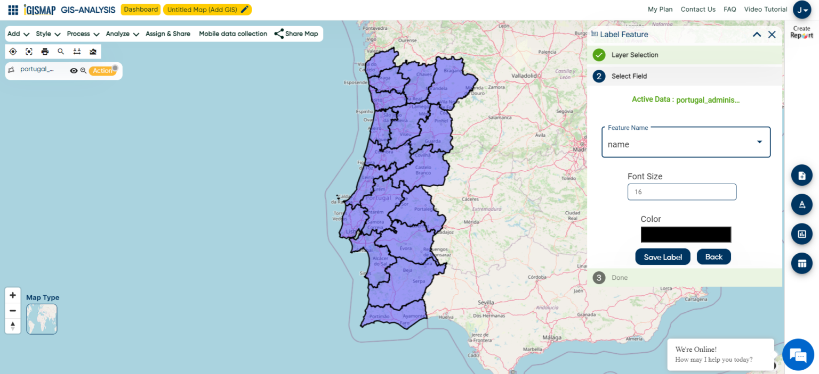Click the Layer Selection step checkmark
The height and width of the screenshot is (374, 819).
coord(598,55)
